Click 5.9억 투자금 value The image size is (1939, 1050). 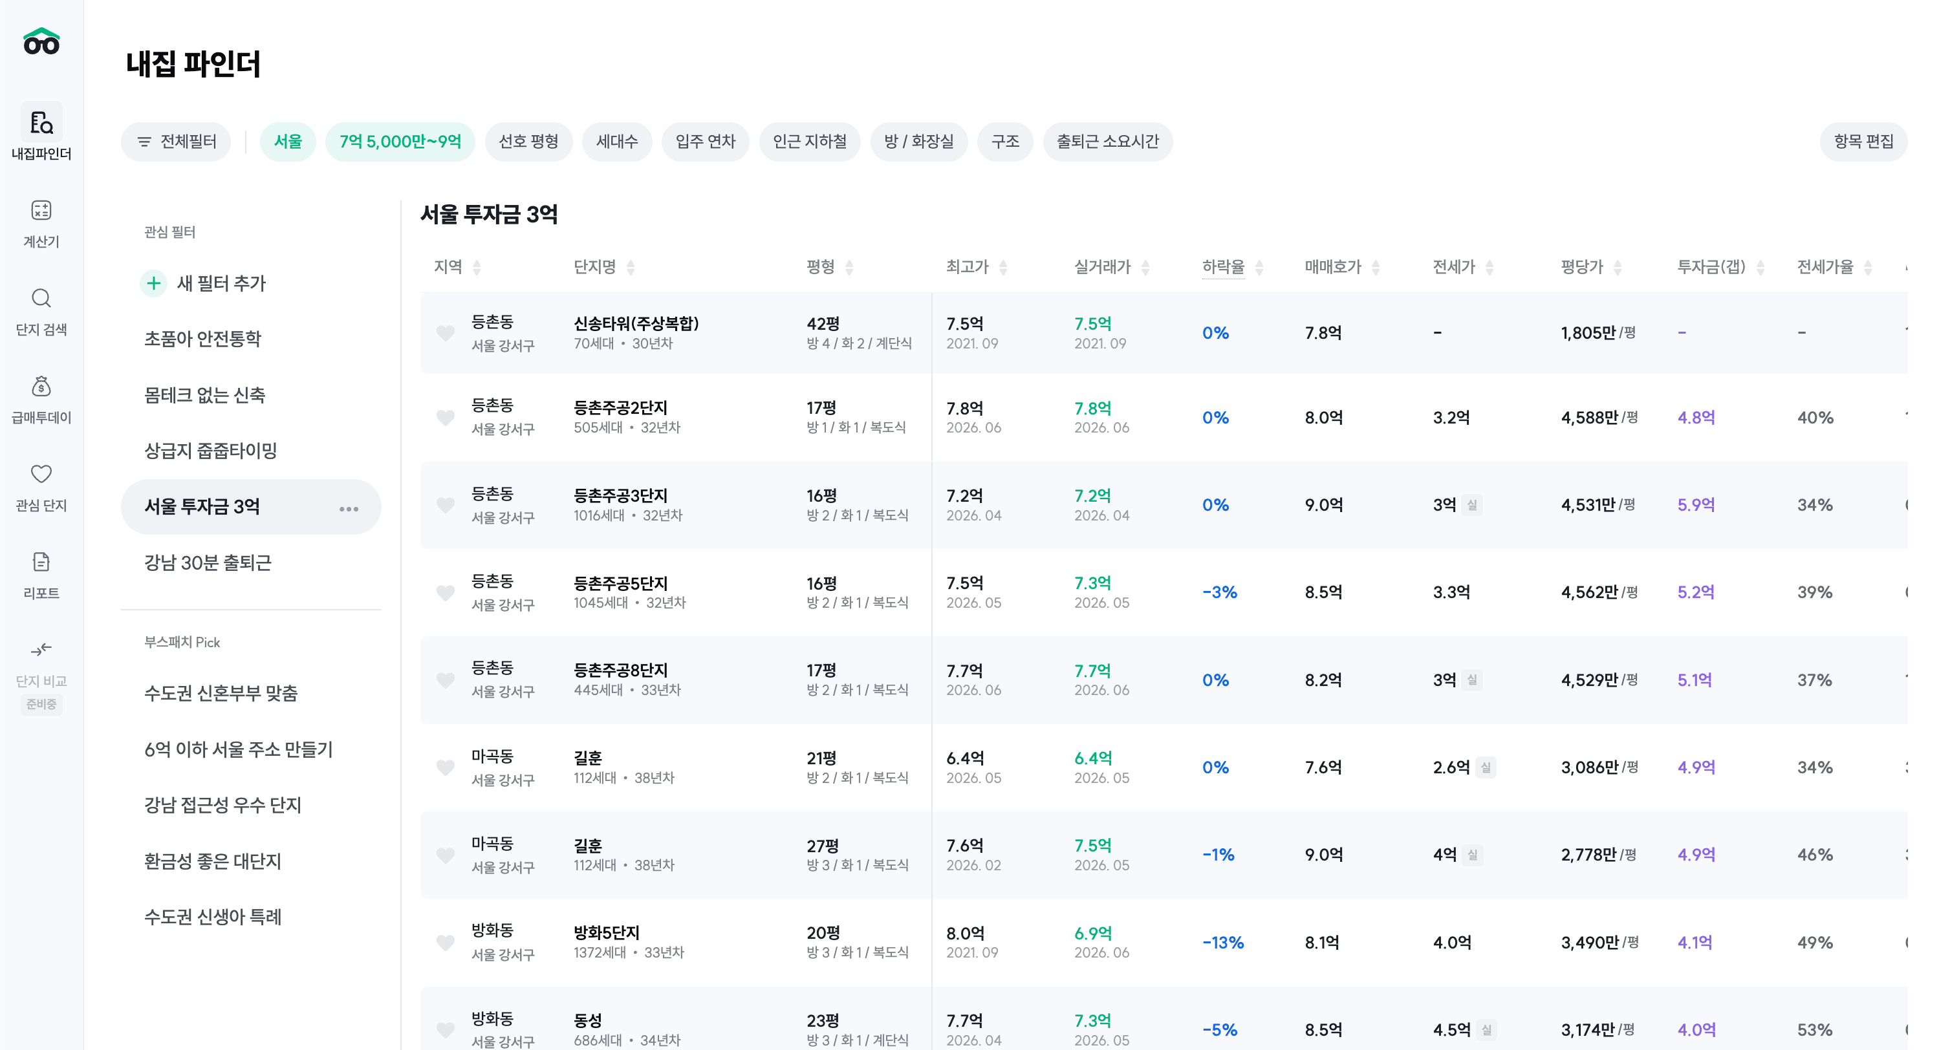tap(1696, 505)
